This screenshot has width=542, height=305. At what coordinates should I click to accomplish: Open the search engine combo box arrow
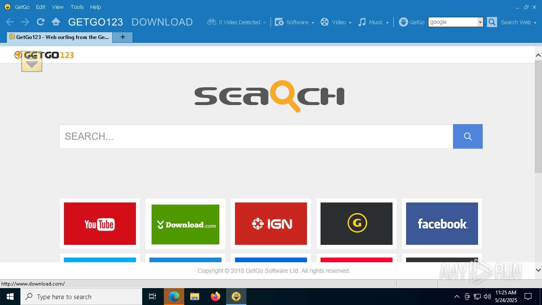click(480, 22)
